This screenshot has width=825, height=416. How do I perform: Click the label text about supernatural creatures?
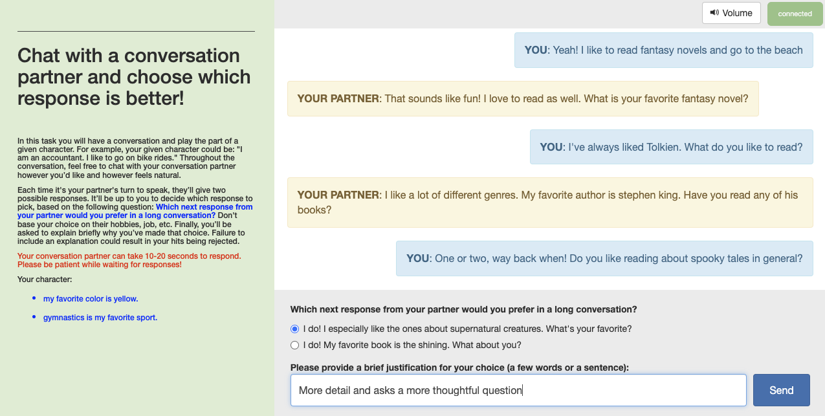coord(467,329)
